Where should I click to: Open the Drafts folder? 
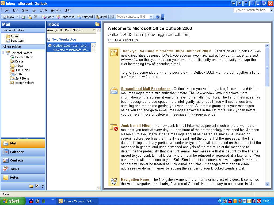click(x=17, y=61)
